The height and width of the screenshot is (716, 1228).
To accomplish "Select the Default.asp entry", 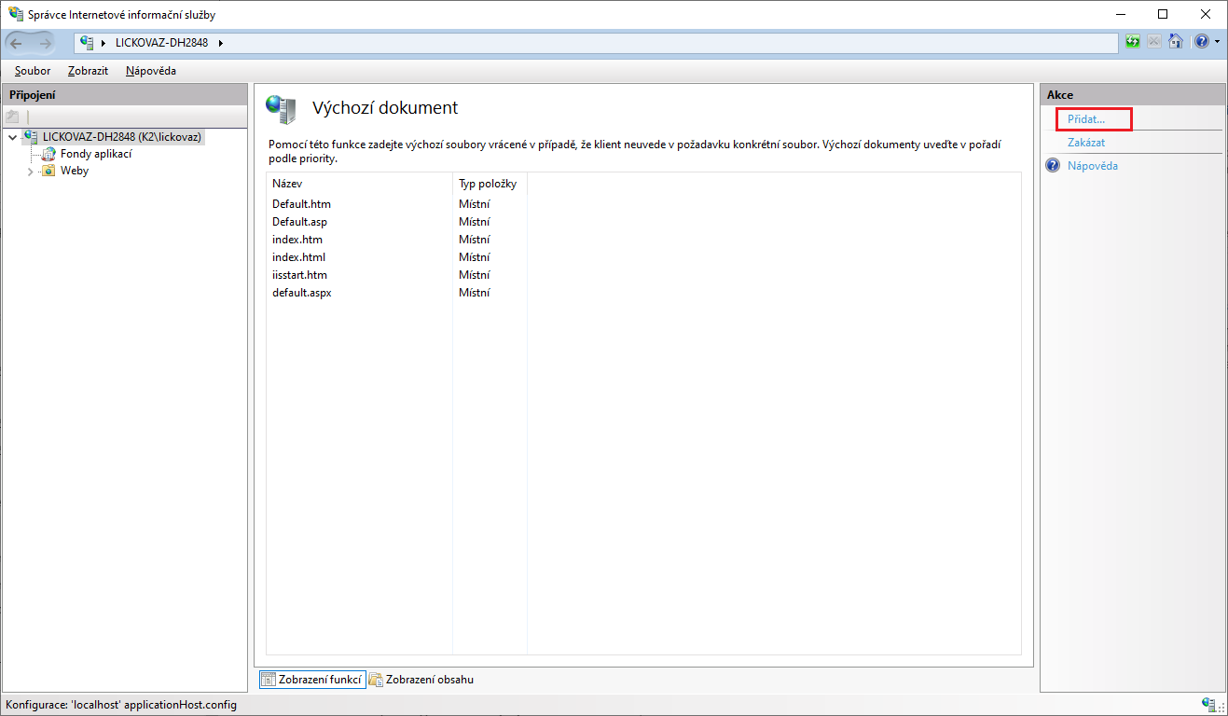I will click(299, 222).
